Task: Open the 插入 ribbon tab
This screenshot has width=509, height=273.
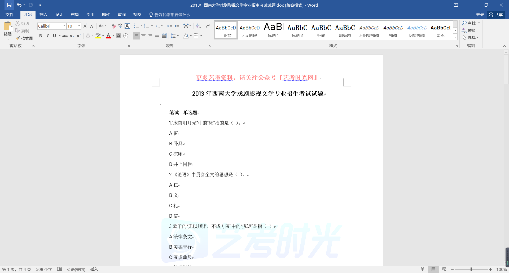Action: (x=43, y=15)
